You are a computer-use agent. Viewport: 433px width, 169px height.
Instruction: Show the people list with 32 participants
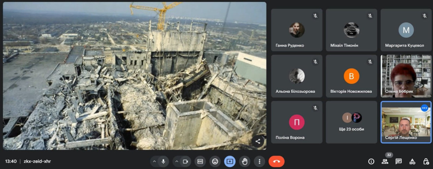click(x=385, y=161)
